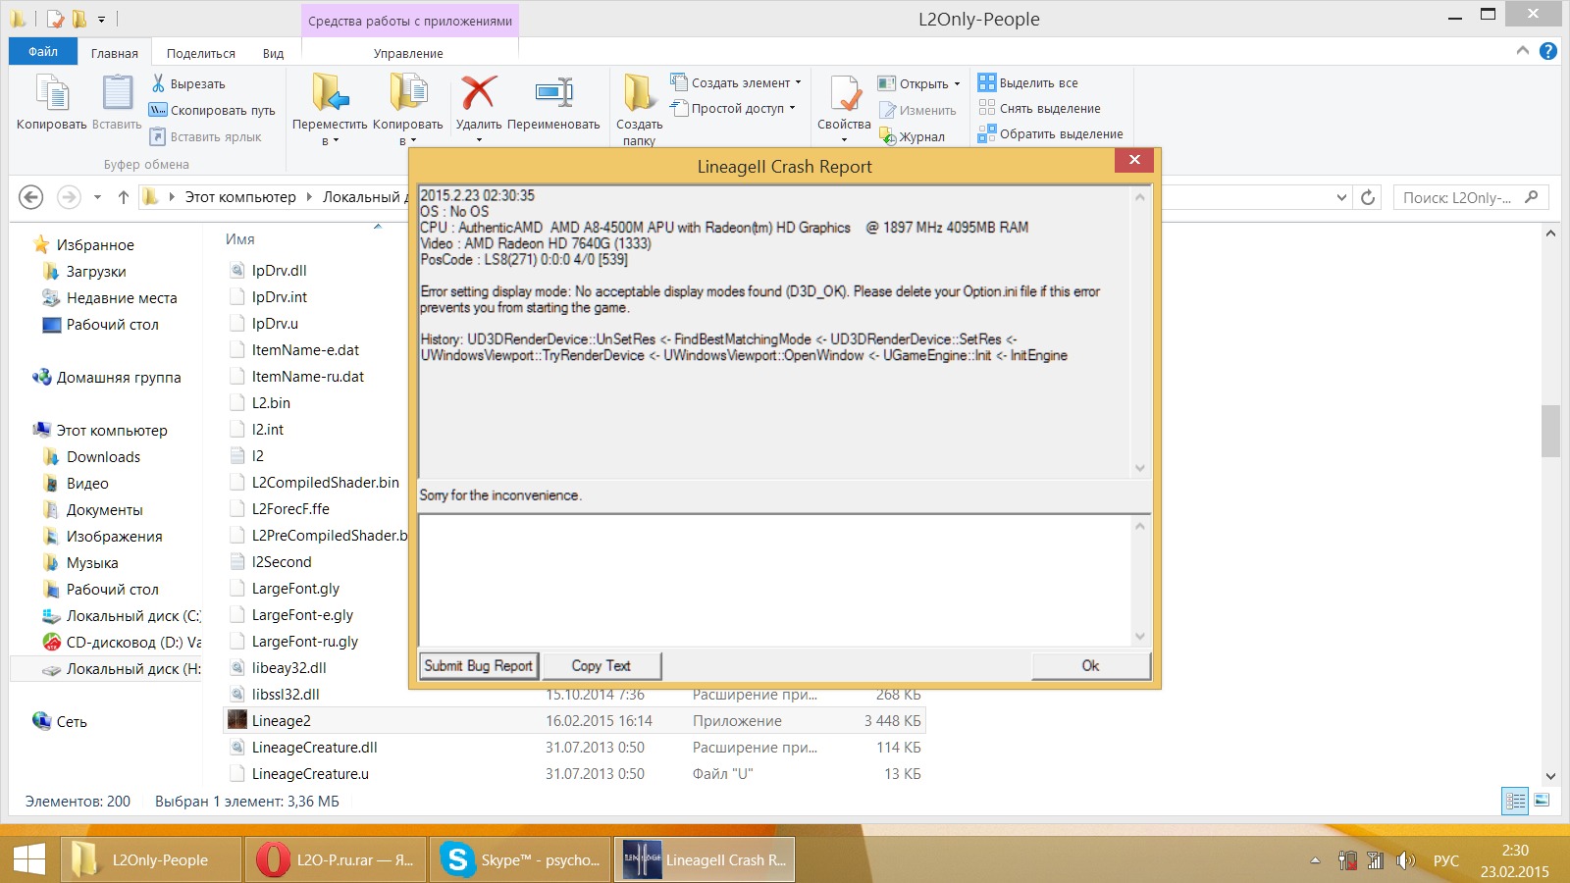This screenshot has height=883, width=1570.
Task: Click Edit (Изменить) command
Action: [917, 110]
